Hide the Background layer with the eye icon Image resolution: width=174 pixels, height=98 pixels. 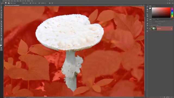tap(150, 29)
